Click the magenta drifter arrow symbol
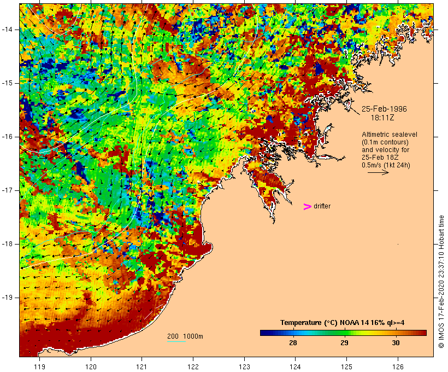The height and width of the screenshot is (372, 448). click(x=307, y=207)
